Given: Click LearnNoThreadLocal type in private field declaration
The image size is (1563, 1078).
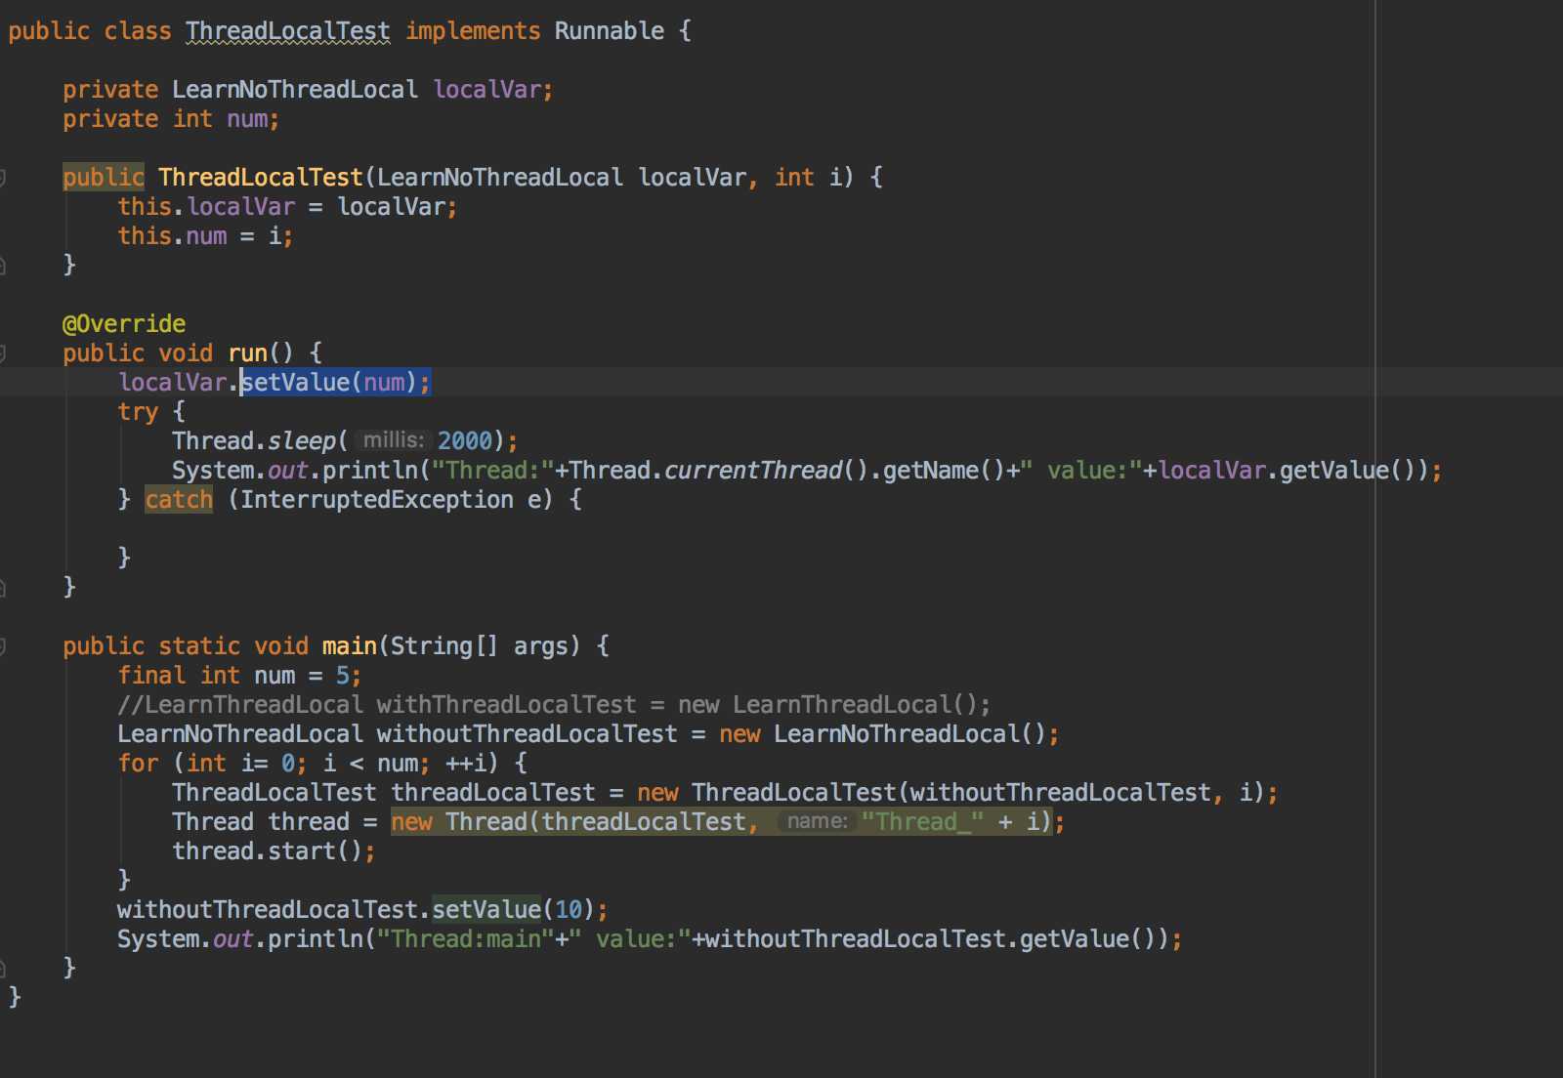Looking at the screenshot, I should coord(295,90).
